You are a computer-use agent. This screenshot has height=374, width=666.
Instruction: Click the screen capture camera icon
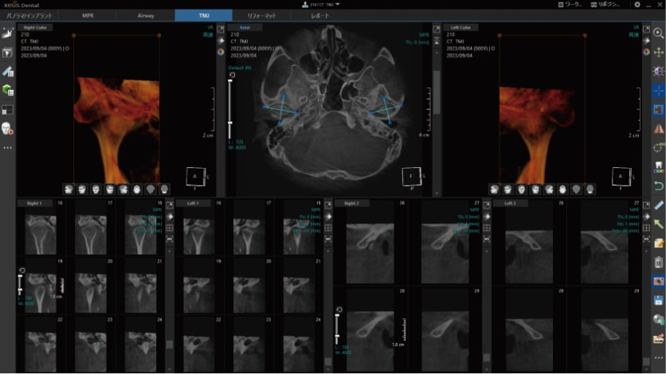pyautogui.click(x=659, y=282)
